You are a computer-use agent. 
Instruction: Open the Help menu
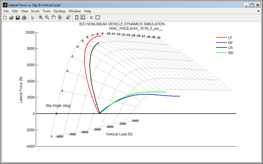(88, 11)
